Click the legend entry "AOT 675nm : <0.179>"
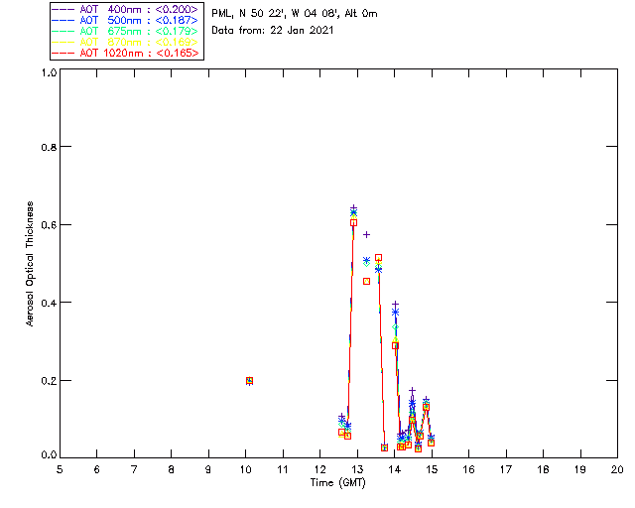 [x=126, y=31]
